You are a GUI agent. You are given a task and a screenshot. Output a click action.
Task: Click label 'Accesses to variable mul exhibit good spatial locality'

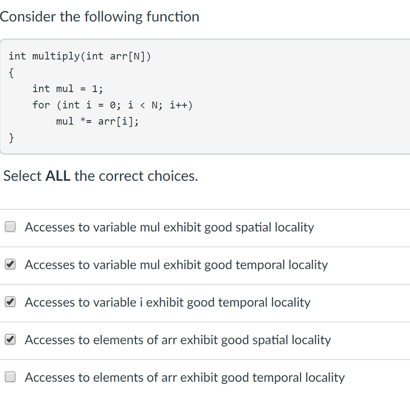169,227
